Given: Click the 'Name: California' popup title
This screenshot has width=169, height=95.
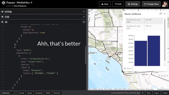Looking at the screenshot, I should [133, 14].
